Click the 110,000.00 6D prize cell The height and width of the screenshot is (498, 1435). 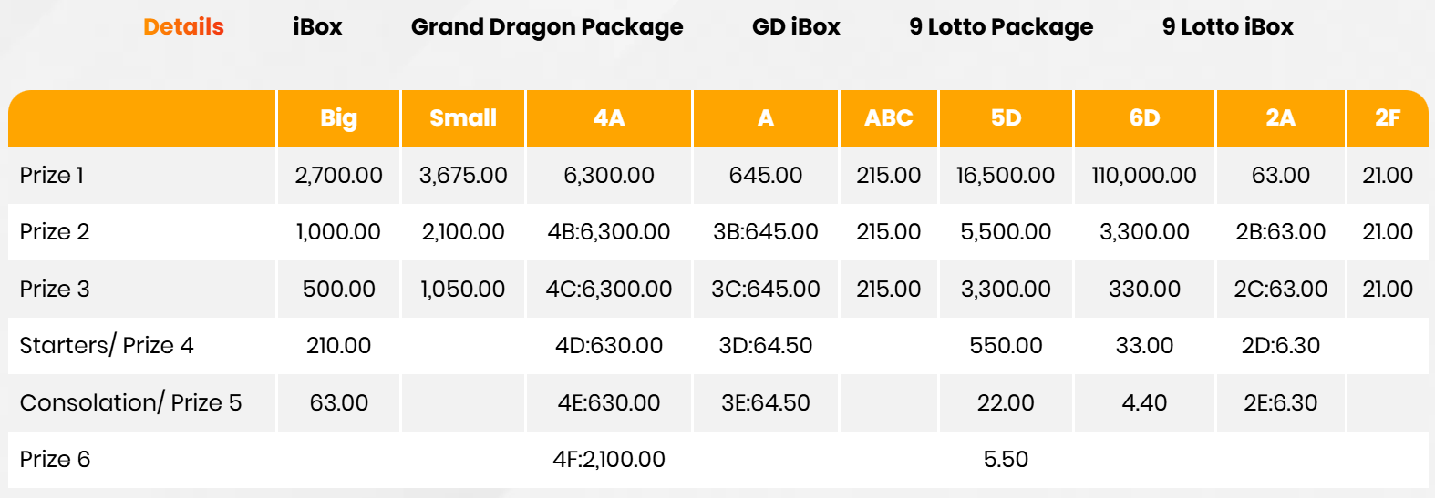tap(1144, 175)
